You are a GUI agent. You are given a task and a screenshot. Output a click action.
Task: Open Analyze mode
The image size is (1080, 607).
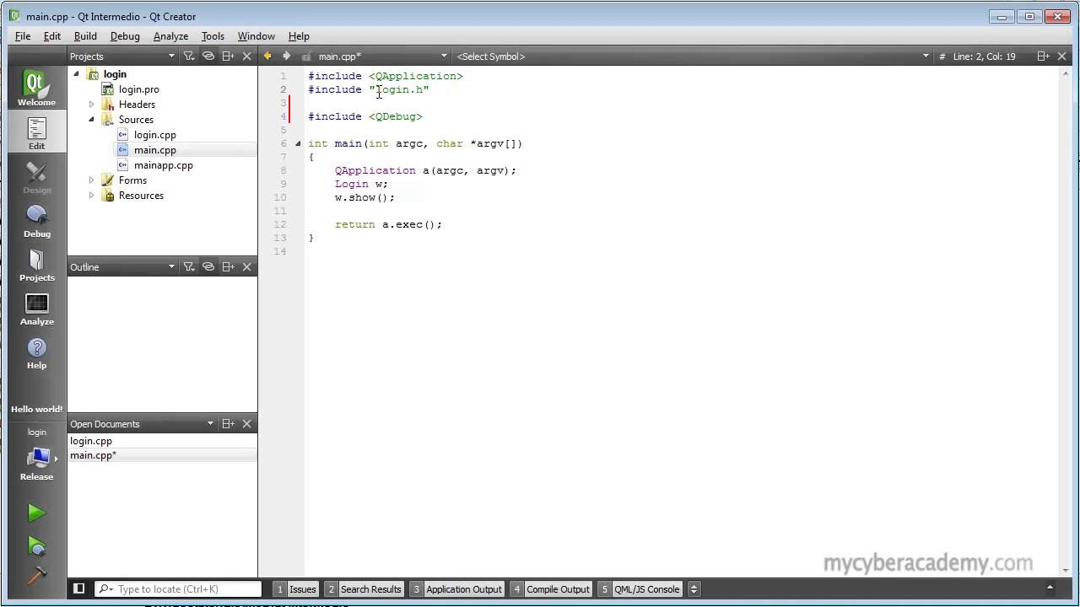[x=36, y=308]
